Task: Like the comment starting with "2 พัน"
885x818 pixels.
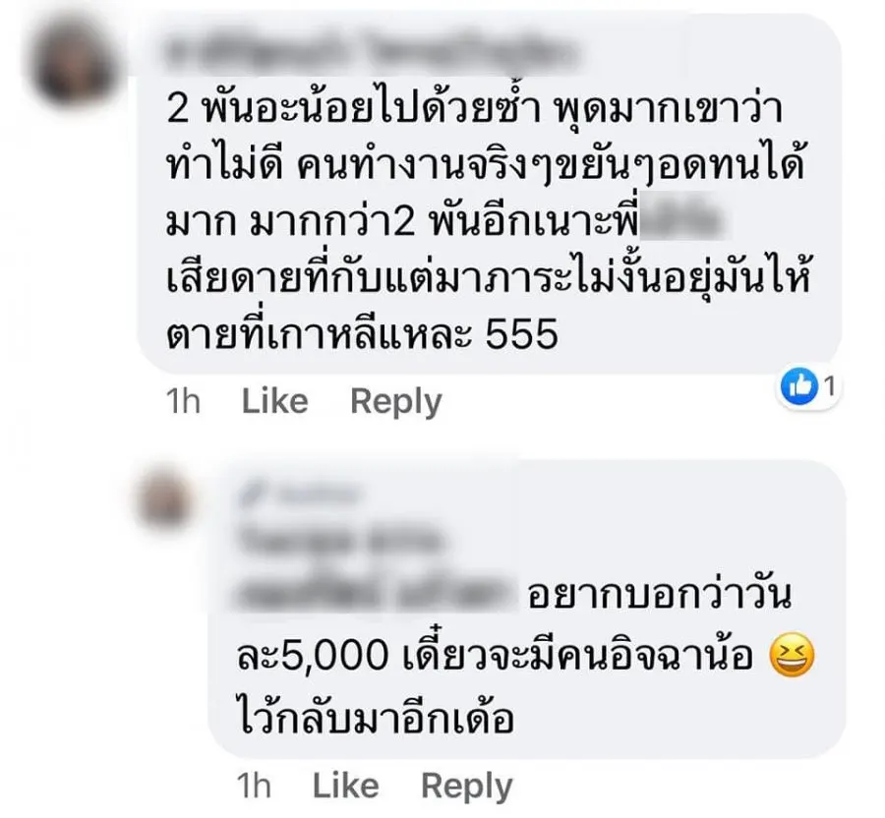Action: [275, 401]
